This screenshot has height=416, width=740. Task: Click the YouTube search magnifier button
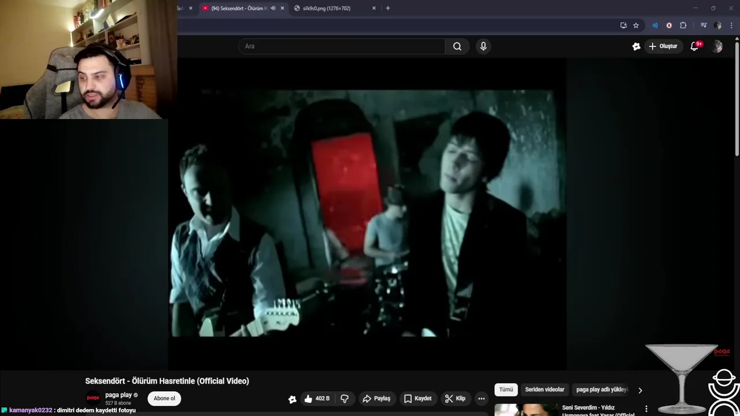tap(457, 46)
